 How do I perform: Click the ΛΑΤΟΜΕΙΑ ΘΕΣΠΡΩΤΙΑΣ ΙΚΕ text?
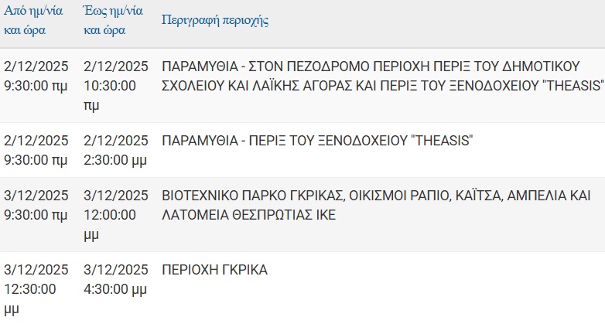[x=248, y=214]
